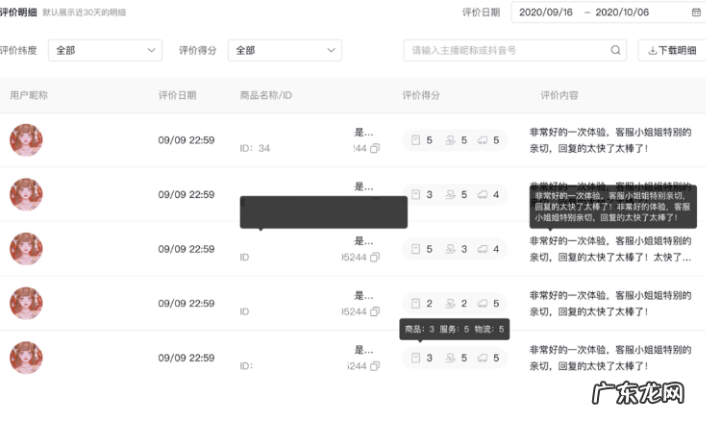Click the 商品名称/ID column header
This screenshot has width=721, height=421.
[265, 95]
